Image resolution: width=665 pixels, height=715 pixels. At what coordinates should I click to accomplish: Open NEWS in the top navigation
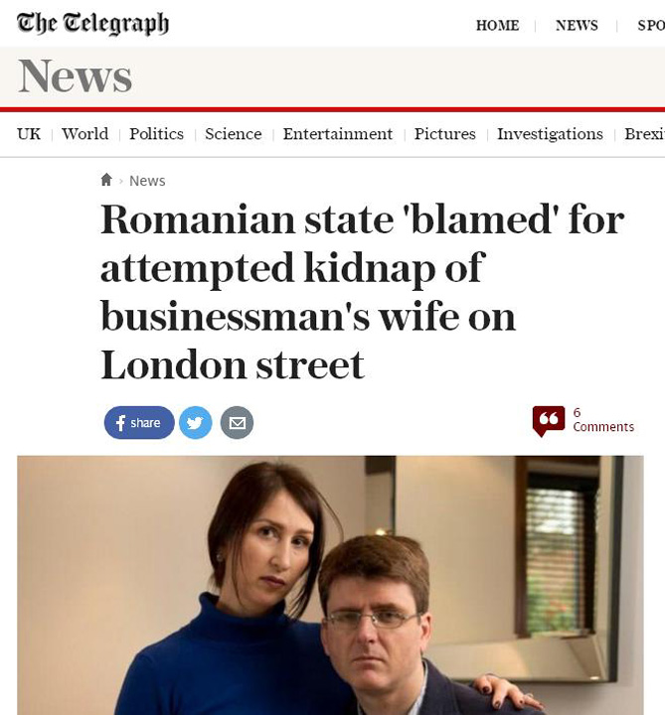(x=577, y=26)
